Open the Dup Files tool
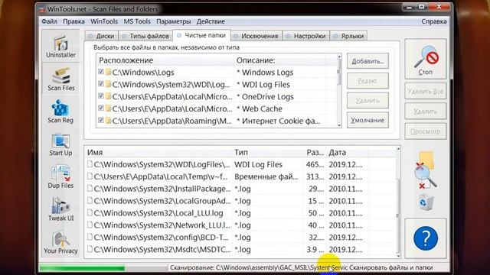The height and width of the screenshot is (275, 490). point(60,176)
